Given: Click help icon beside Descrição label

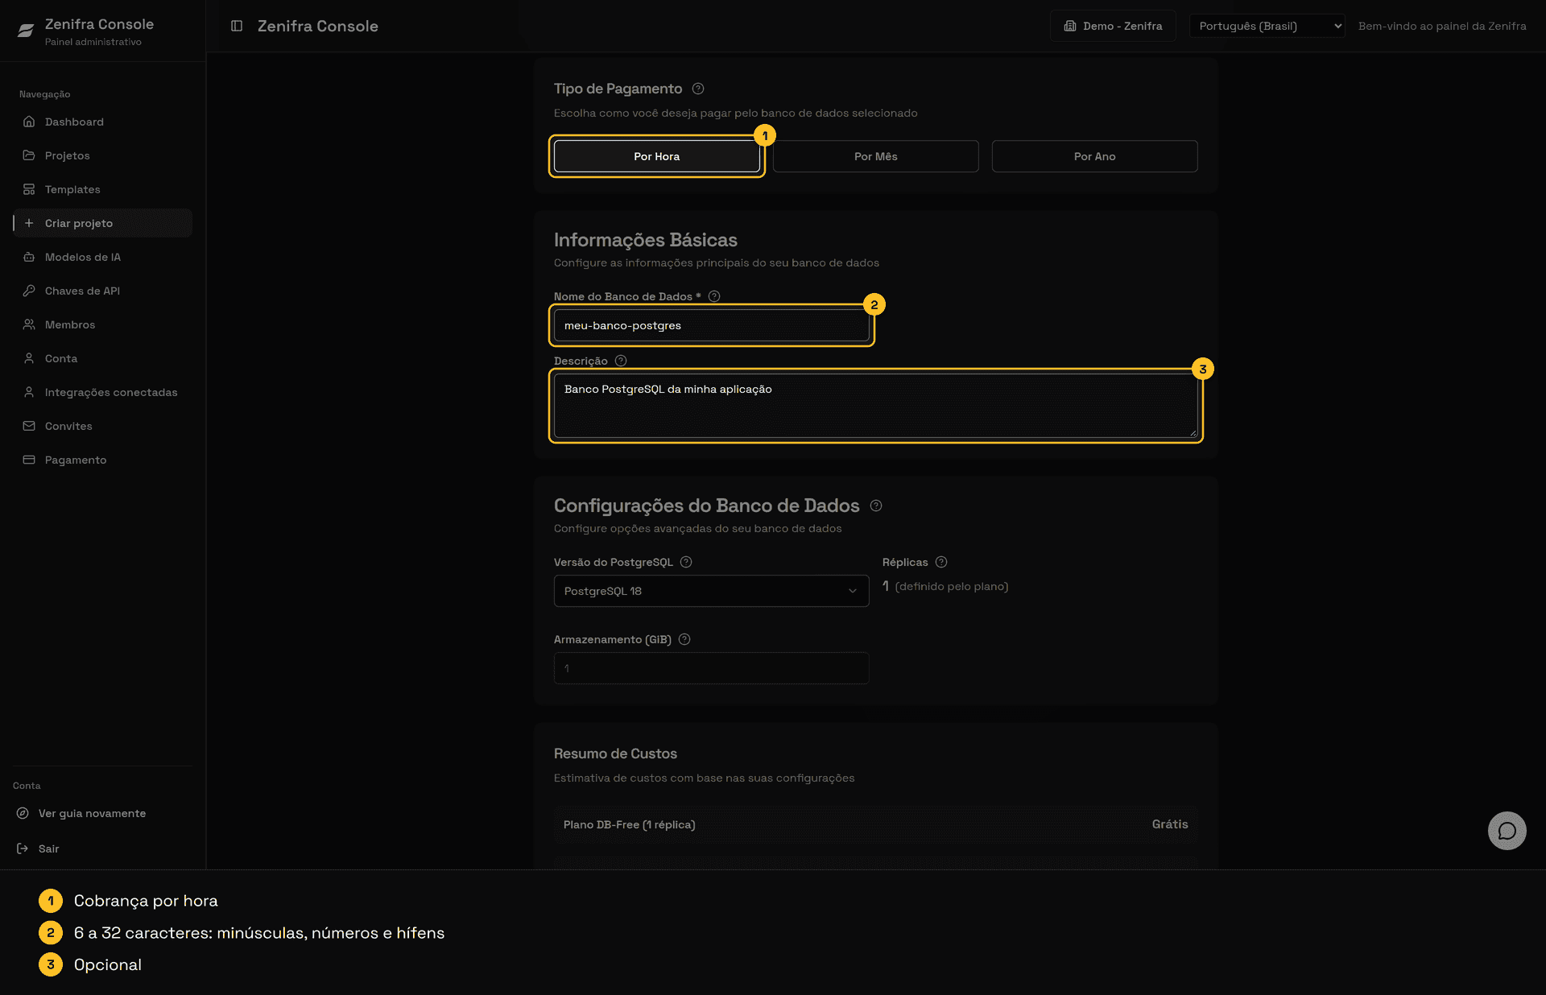Looking at the screenshot, I should (621, 361).
